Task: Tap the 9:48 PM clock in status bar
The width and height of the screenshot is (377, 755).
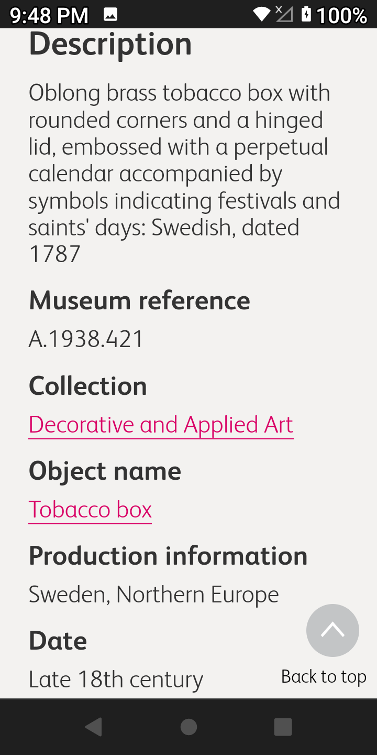Action: click(49, 16)
